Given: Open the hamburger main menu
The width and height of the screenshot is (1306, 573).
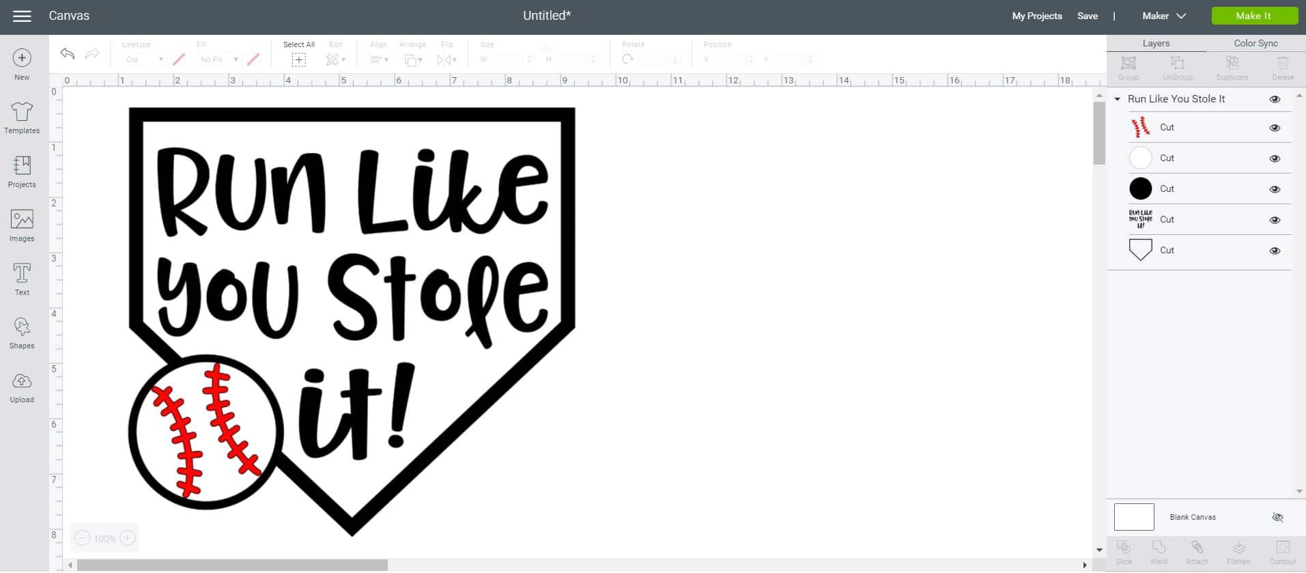Looking at the screenshot, I should (22, 16).
